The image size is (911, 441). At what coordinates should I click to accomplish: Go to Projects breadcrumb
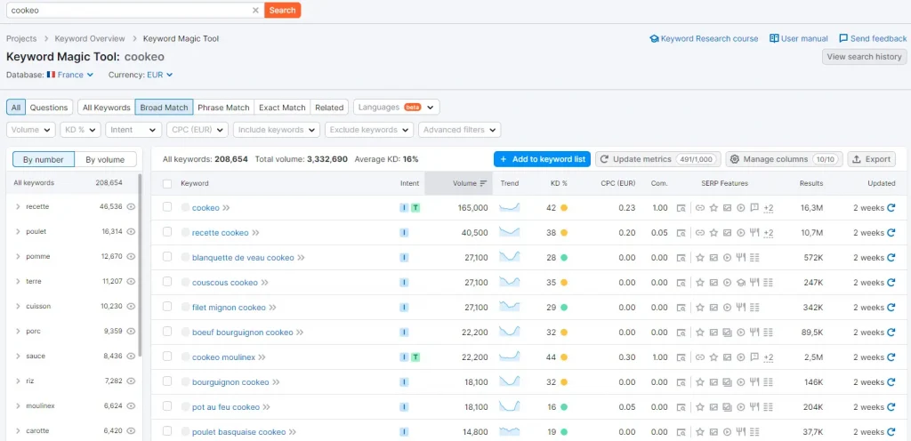point(21,39)
